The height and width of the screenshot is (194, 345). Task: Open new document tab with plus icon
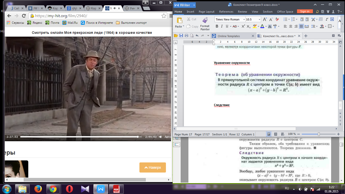pyautogui.click(x=306, y=36)
